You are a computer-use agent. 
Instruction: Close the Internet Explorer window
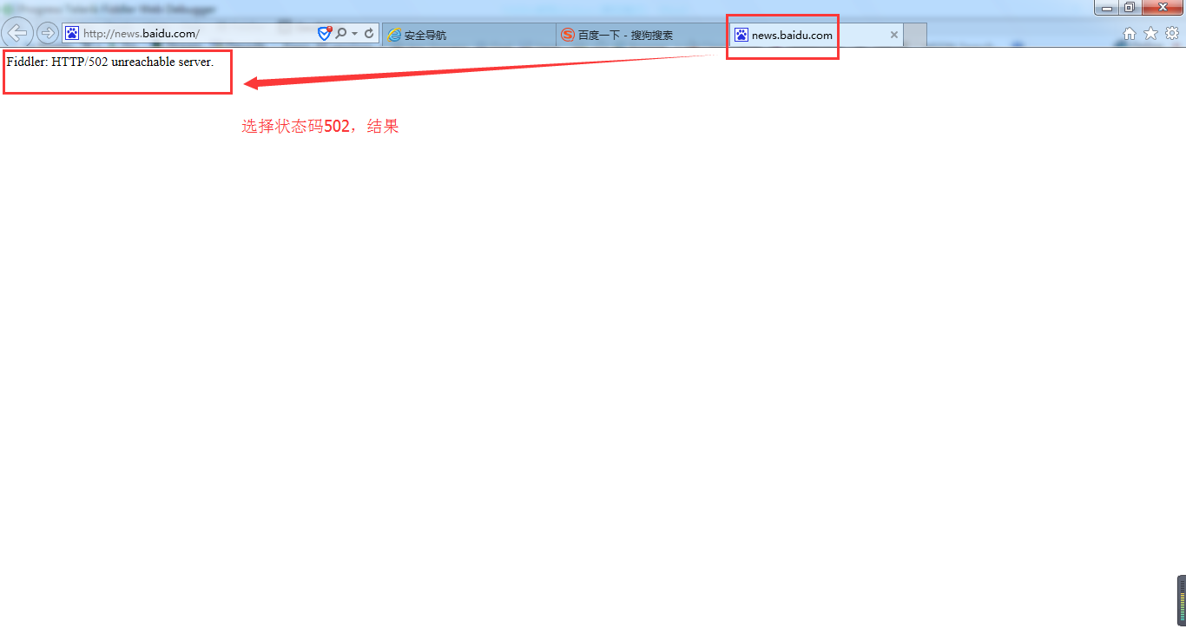point(1163,8)
